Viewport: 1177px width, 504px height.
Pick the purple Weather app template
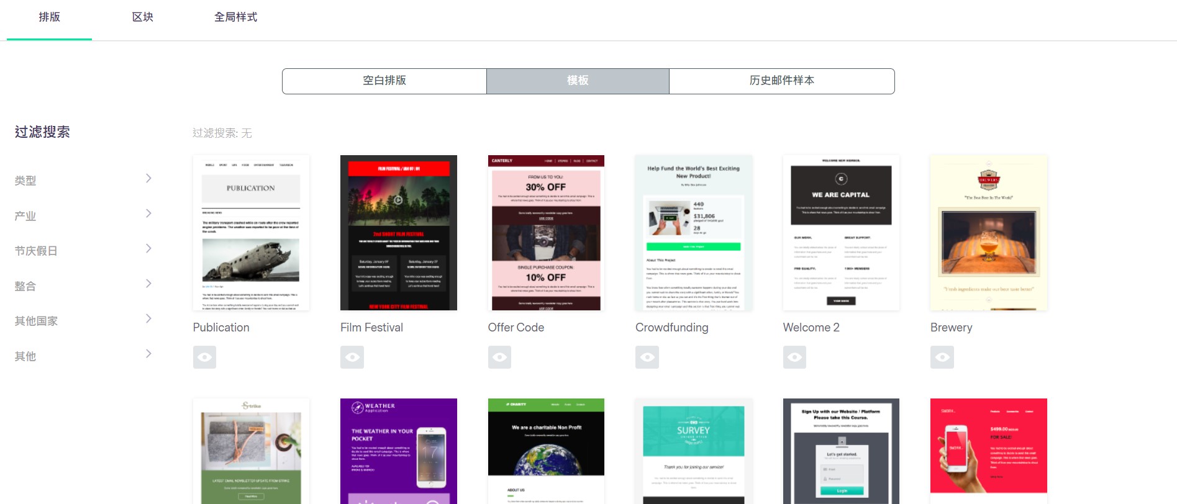(x=398, y=451)
